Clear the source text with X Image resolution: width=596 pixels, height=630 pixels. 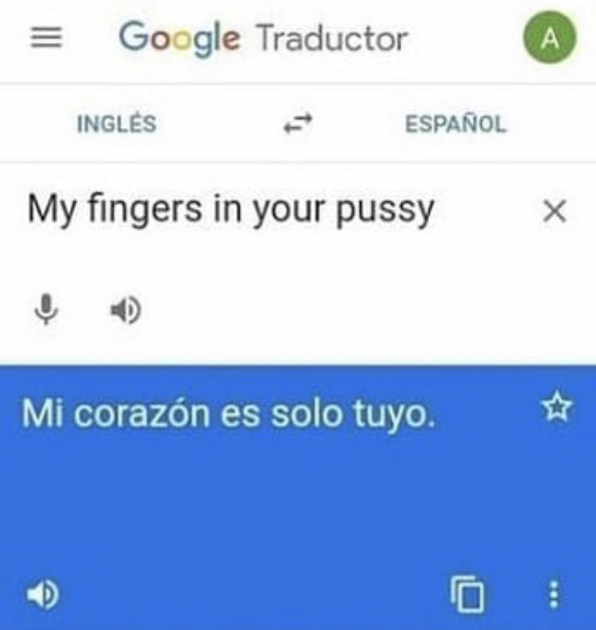555,211
